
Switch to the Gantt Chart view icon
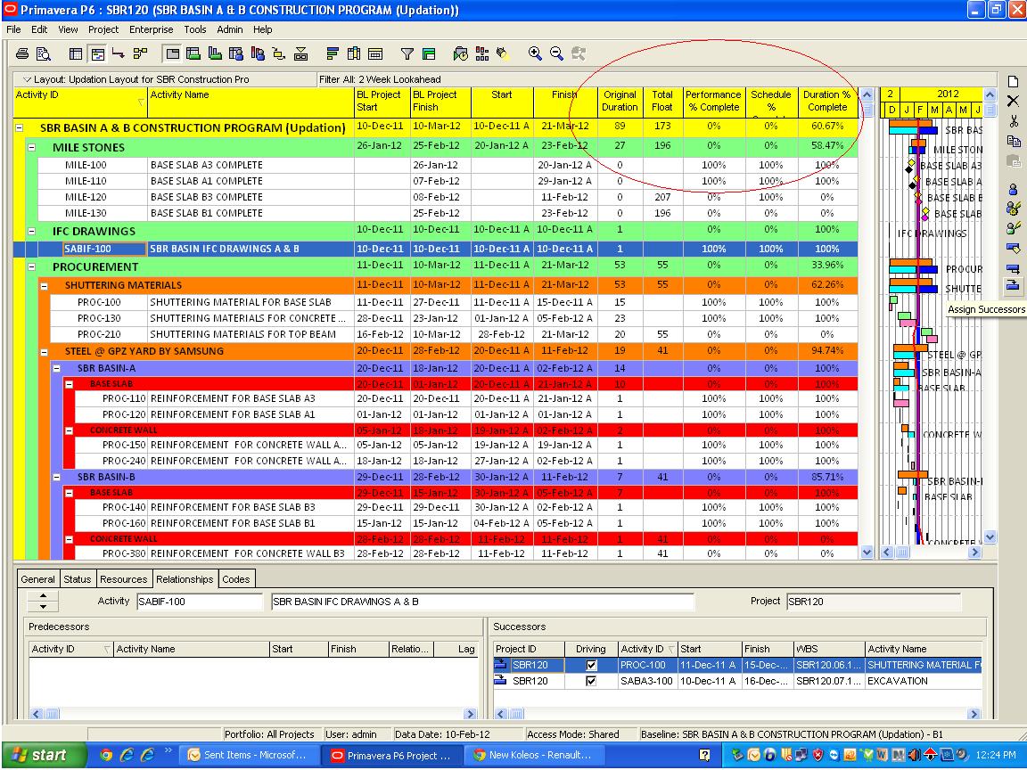[97, 53]
